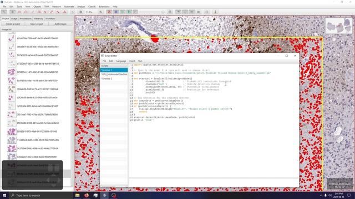Open the Automate menu
Screen dimensions: 355x199
pos(69,7)
